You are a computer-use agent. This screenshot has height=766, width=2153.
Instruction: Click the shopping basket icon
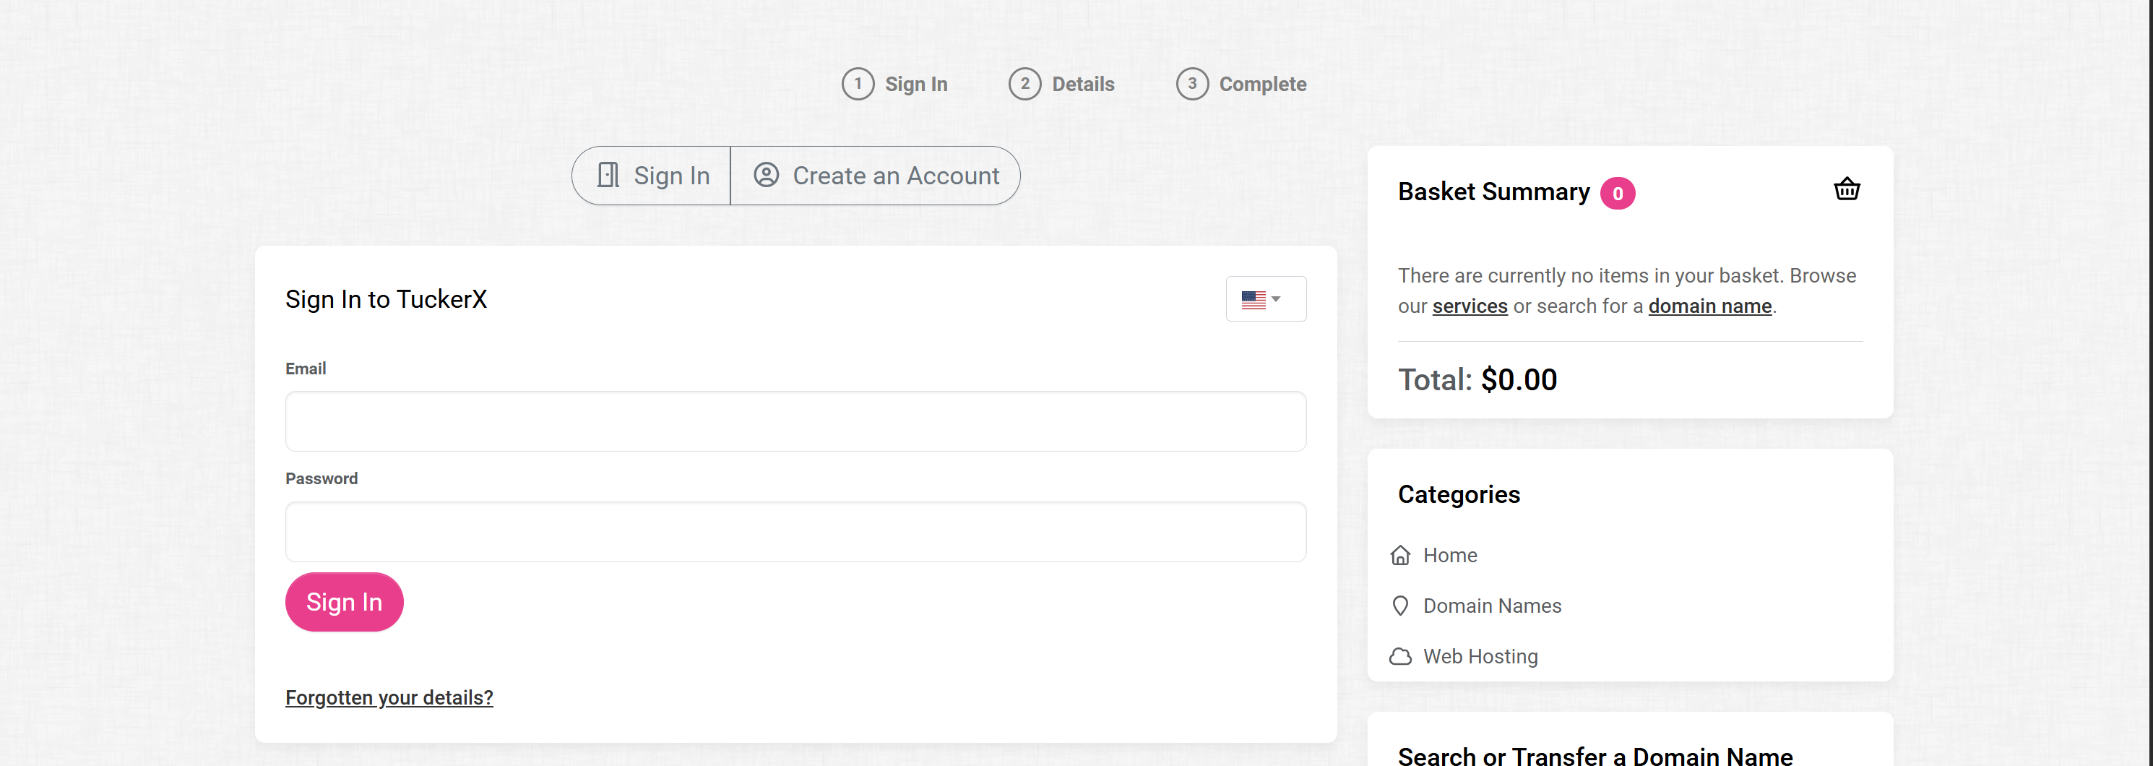point(1846,190)
